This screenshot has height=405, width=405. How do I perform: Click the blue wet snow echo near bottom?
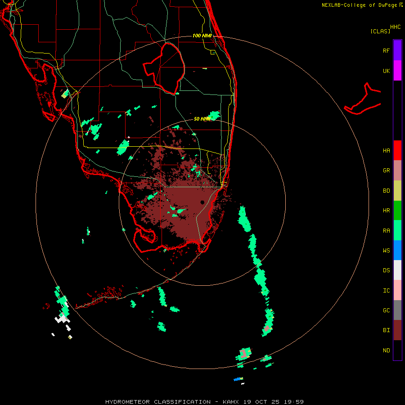[x=237, y=379]
